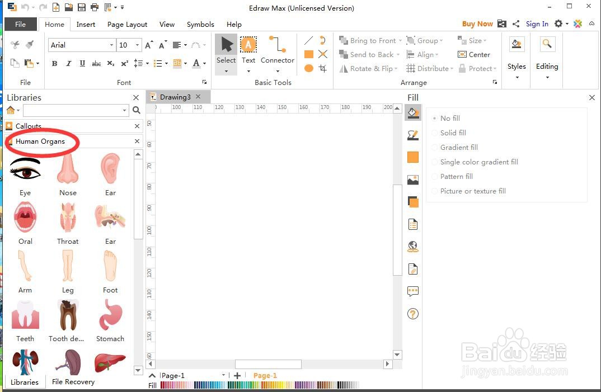Open the File menu
Screen dimensions: 601x392
click(x=21, y=24)
